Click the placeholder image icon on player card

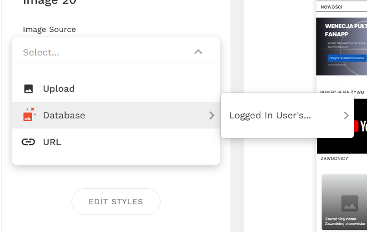click(350, 203)
